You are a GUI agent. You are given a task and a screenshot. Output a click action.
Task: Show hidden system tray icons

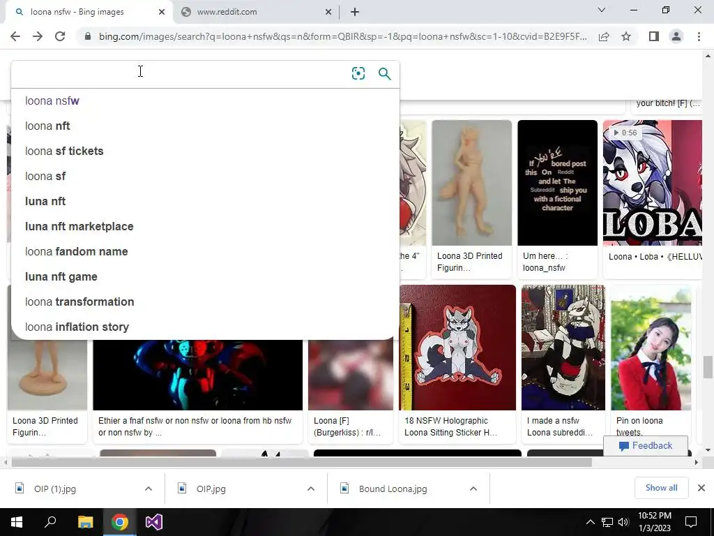(x=590, y=522)
